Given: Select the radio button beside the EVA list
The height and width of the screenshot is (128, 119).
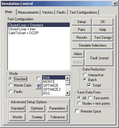Looking at the screenshot, I should pyautogui.click(x=38, y=78).
